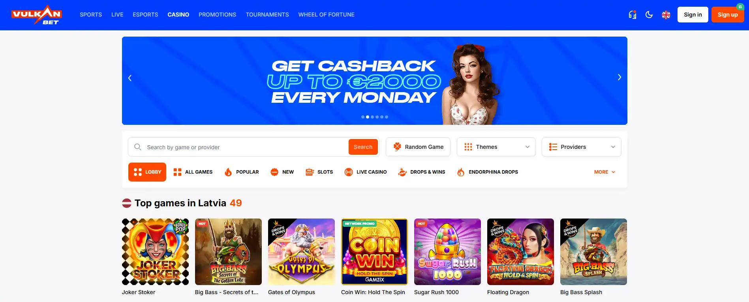Select the third banner carousel dot
The image size is (749, 302).
click(372, 117)
